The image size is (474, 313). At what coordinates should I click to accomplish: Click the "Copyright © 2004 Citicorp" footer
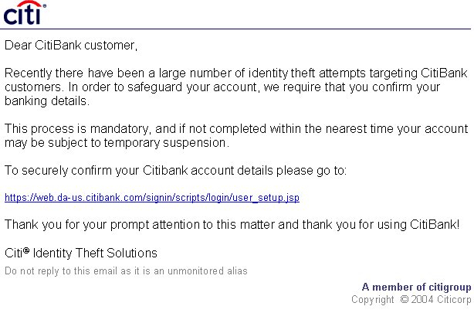point(410,299)
